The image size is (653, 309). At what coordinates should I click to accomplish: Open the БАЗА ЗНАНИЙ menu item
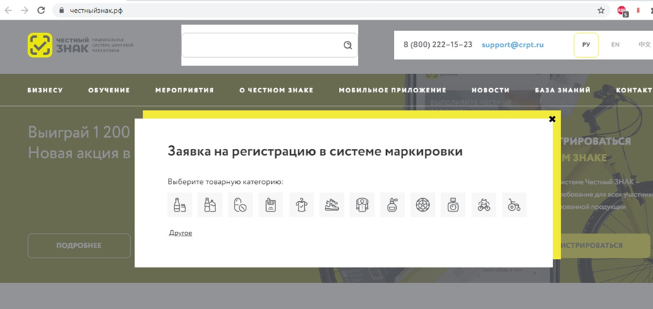[x=563, y=90]
